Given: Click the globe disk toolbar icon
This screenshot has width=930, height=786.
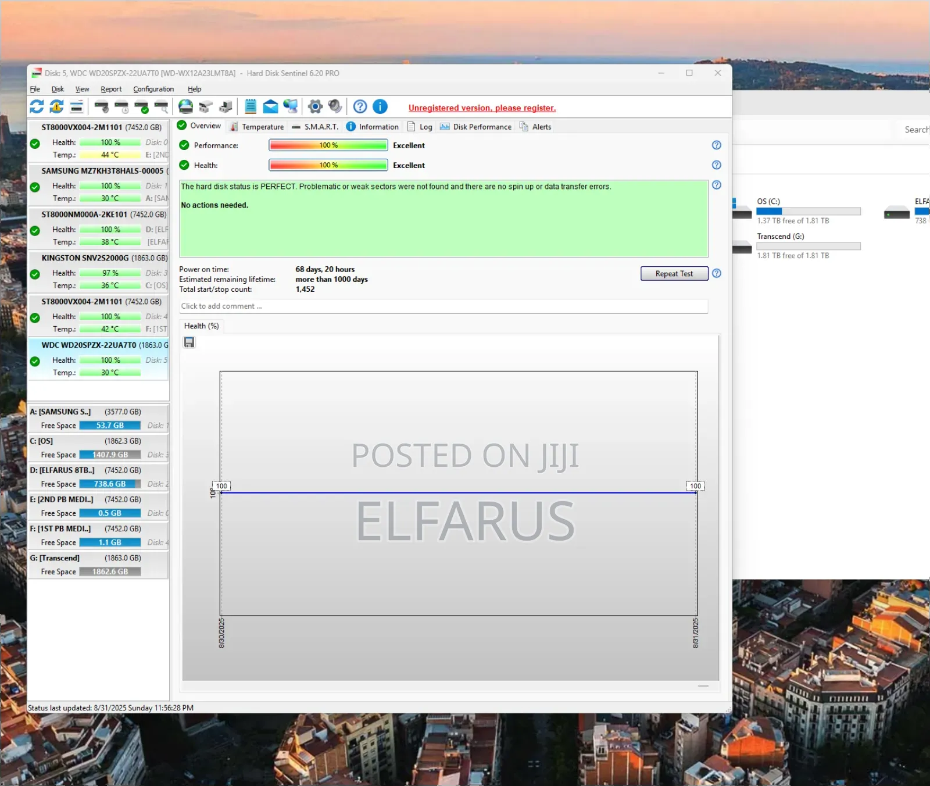Looking at the screenshot, I should tap(185, 106).
